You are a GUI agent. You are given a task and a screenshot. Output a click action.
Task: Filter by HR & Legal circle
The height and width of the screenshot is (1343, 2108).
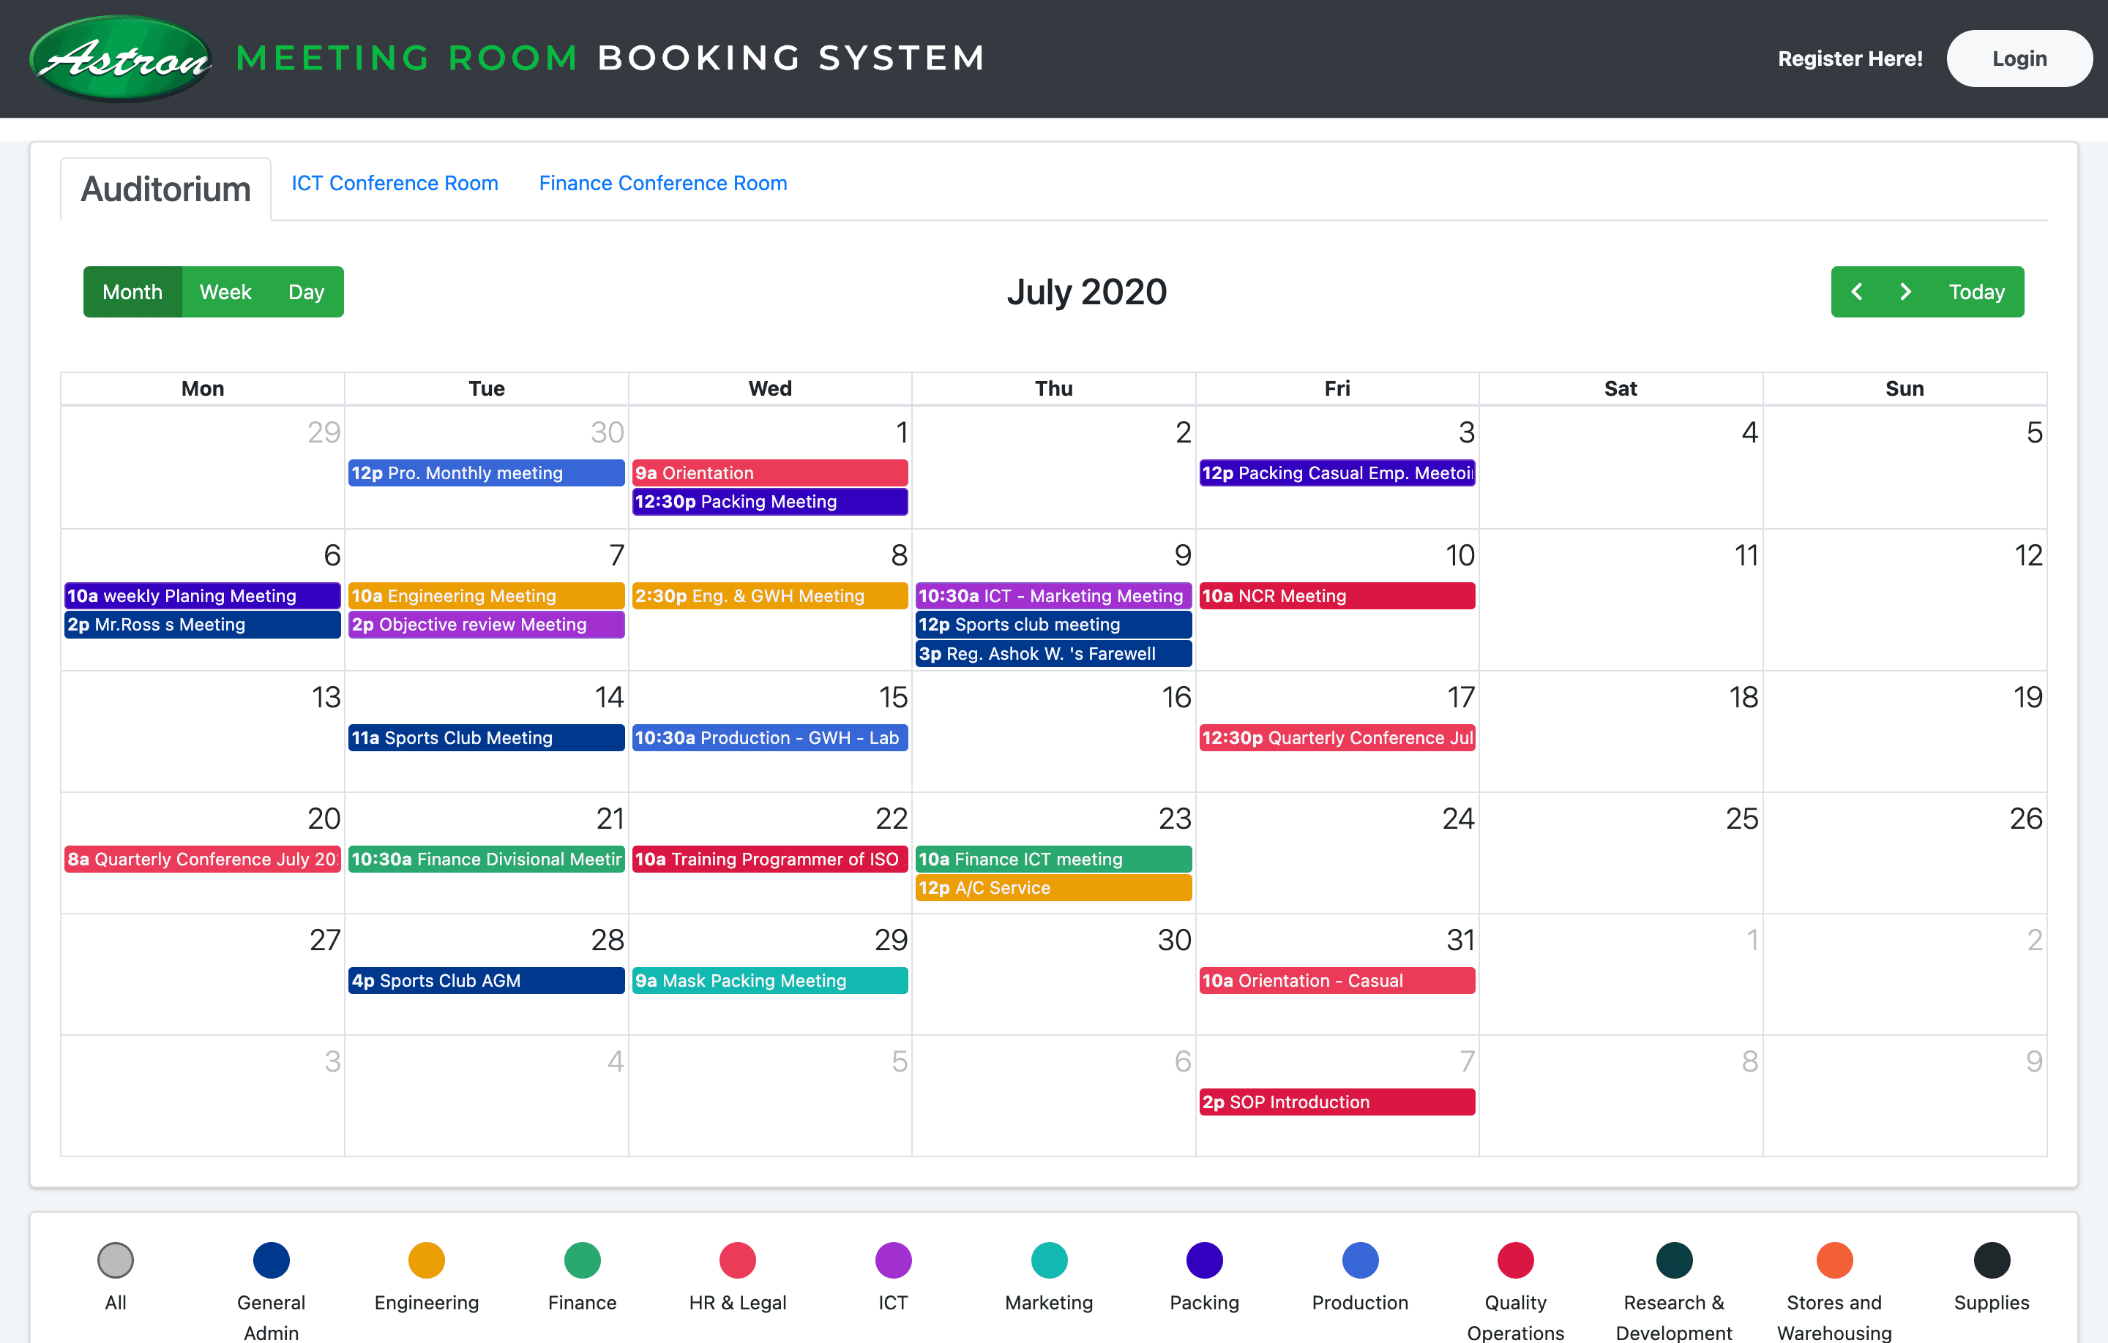pos(737,1259)
